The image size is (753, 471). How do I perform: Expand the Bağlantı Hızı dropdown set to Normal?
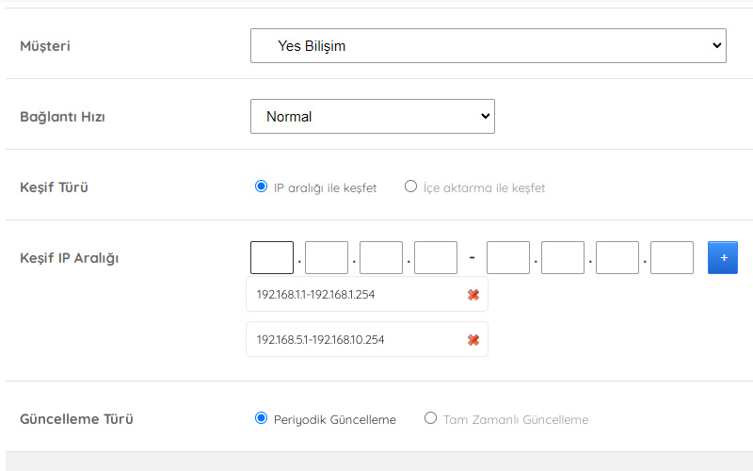[372, 117]
